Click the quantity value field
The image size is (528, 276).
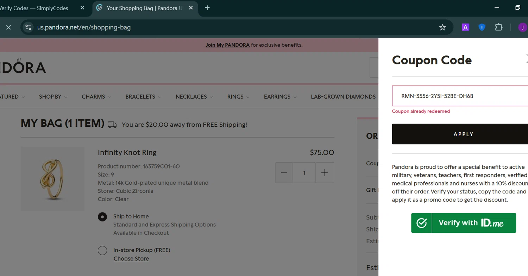tap(304, 172)
